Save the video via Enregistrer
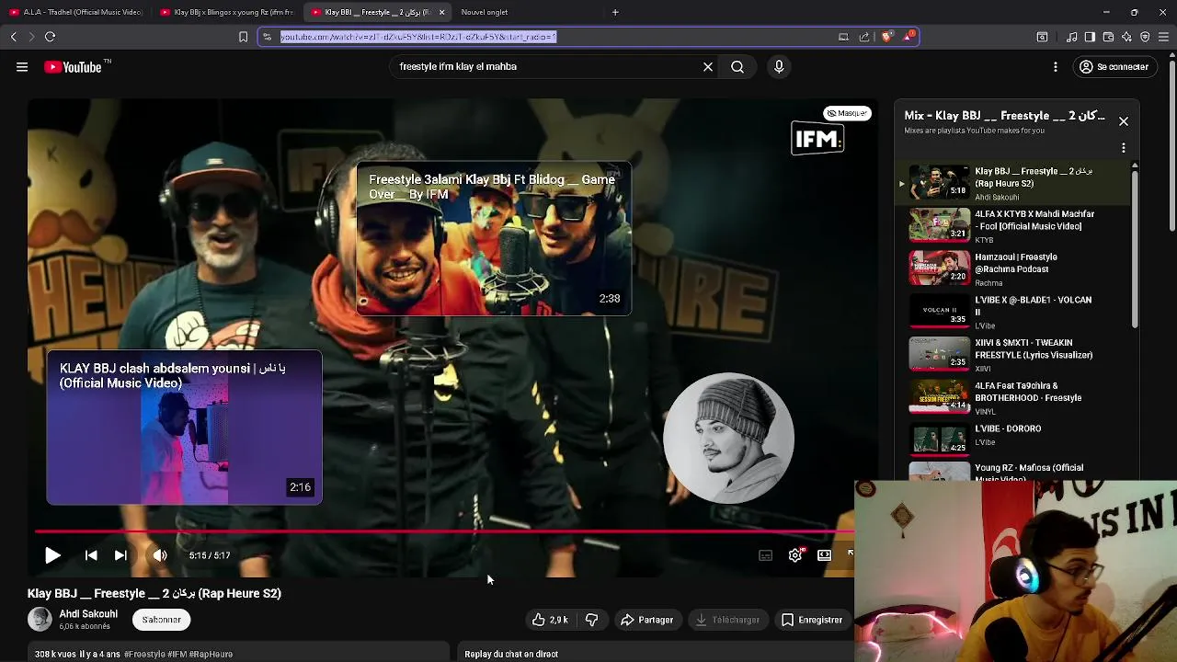The width and height of the screenshot is (1177, 662). coord(812,620)
